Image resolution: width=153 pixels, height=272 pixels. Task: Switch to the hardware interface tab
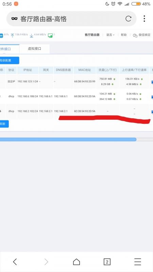(10, 49)
